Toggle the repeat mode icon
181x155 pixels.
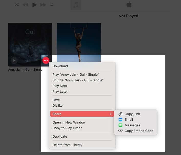[x=51, y=5]
